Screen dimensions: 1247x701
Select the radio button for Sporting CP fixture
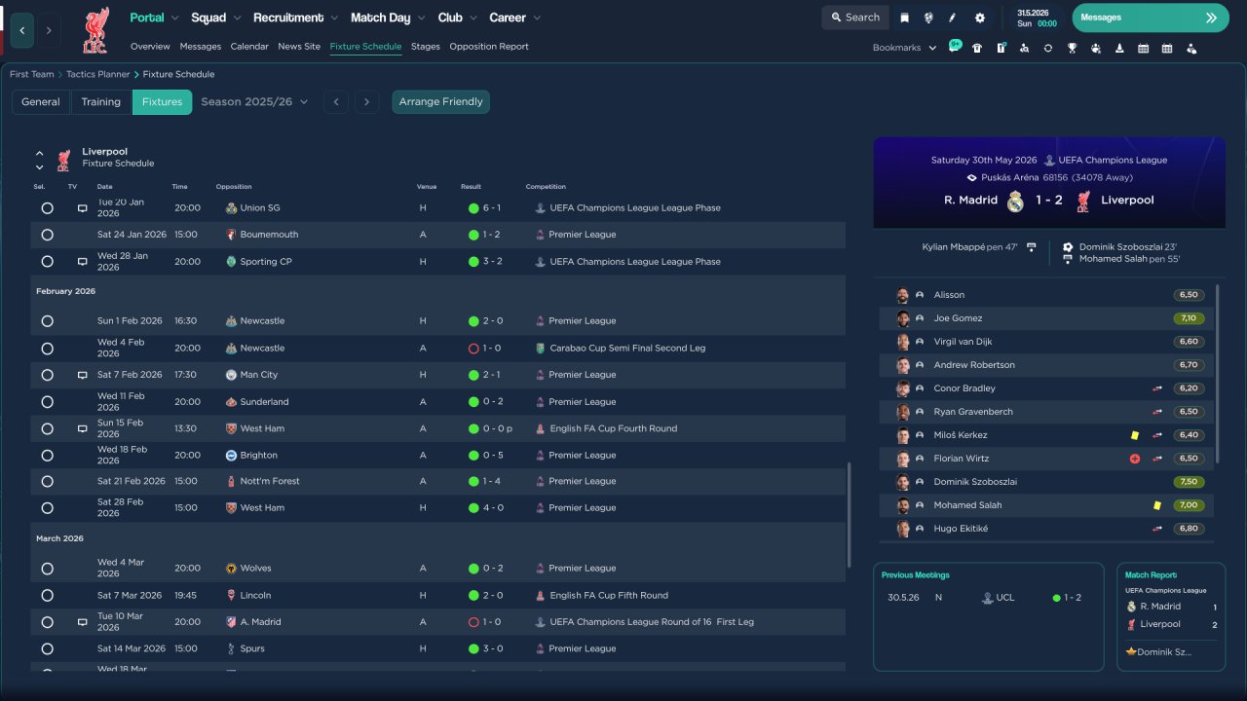47,262
